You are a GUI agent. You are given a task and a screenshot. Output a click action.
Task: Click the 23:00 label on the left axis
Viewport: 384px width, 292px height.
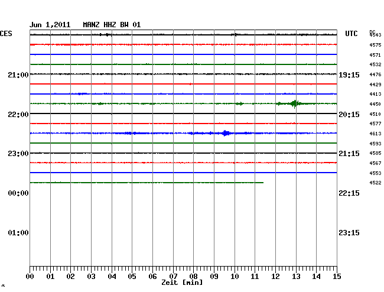pyautogui.click(x=18, y=154)
